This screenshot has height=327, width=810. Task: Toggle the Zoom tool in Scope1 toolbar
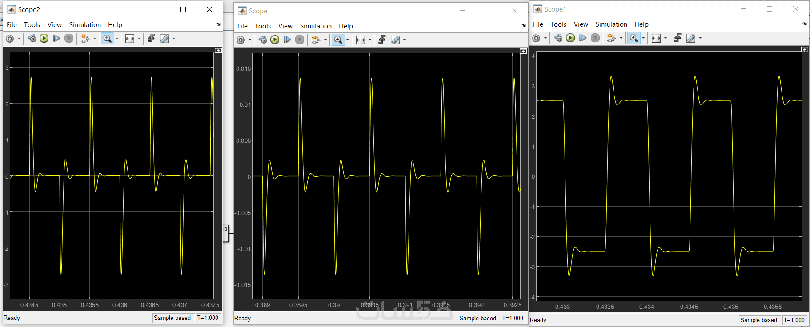tap(634, 38)
